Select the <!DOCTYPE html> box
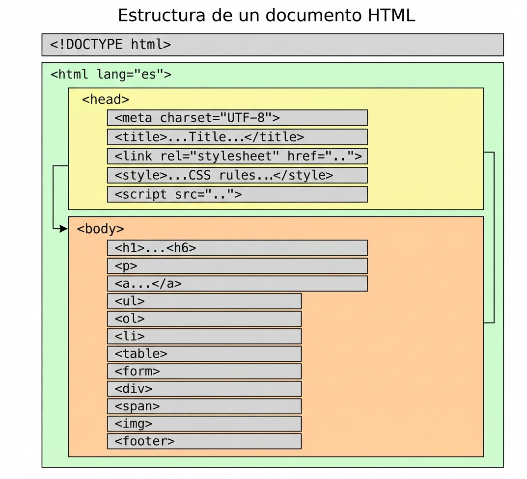 [x=273, y=45]
